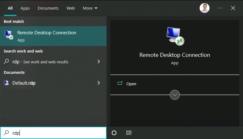Close the search panel with the X
This screenshot has width=243, height=139.
click(x=233, y=8)
